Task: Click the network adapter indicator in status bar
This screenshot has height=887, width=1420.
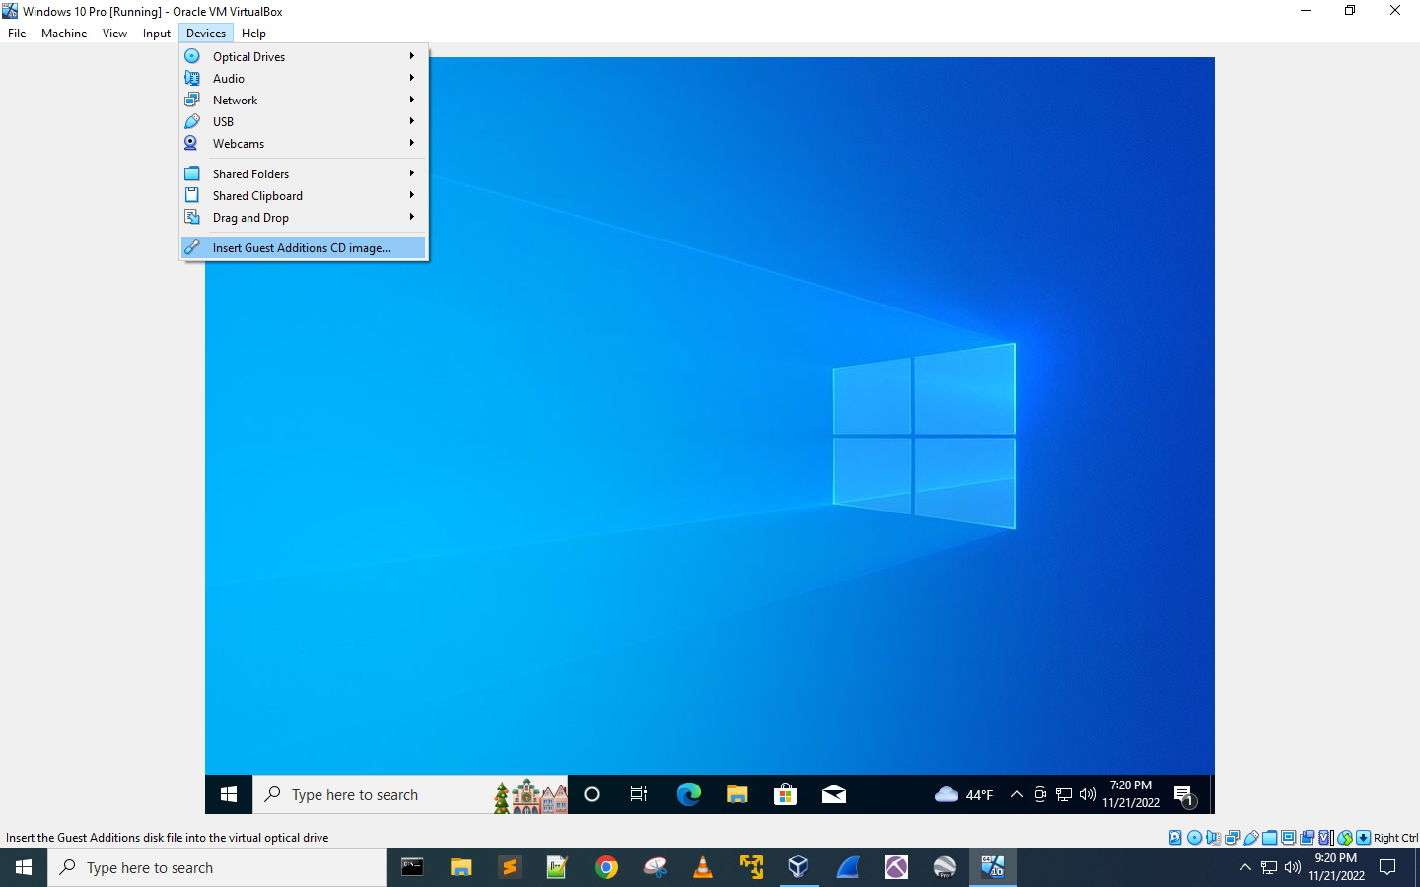Action: pos(1232,838)
